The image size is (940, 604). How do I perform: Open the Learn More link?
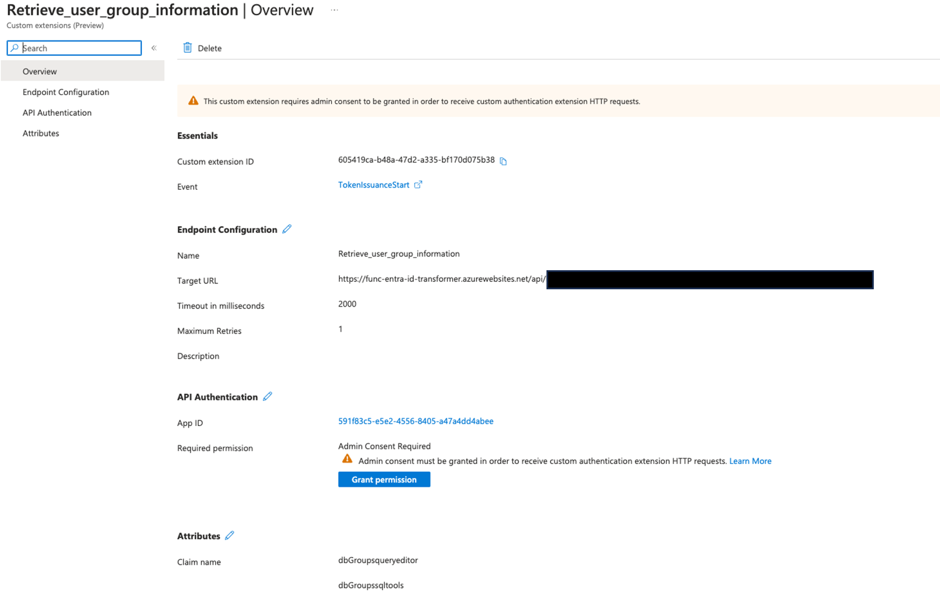(750, 461)
